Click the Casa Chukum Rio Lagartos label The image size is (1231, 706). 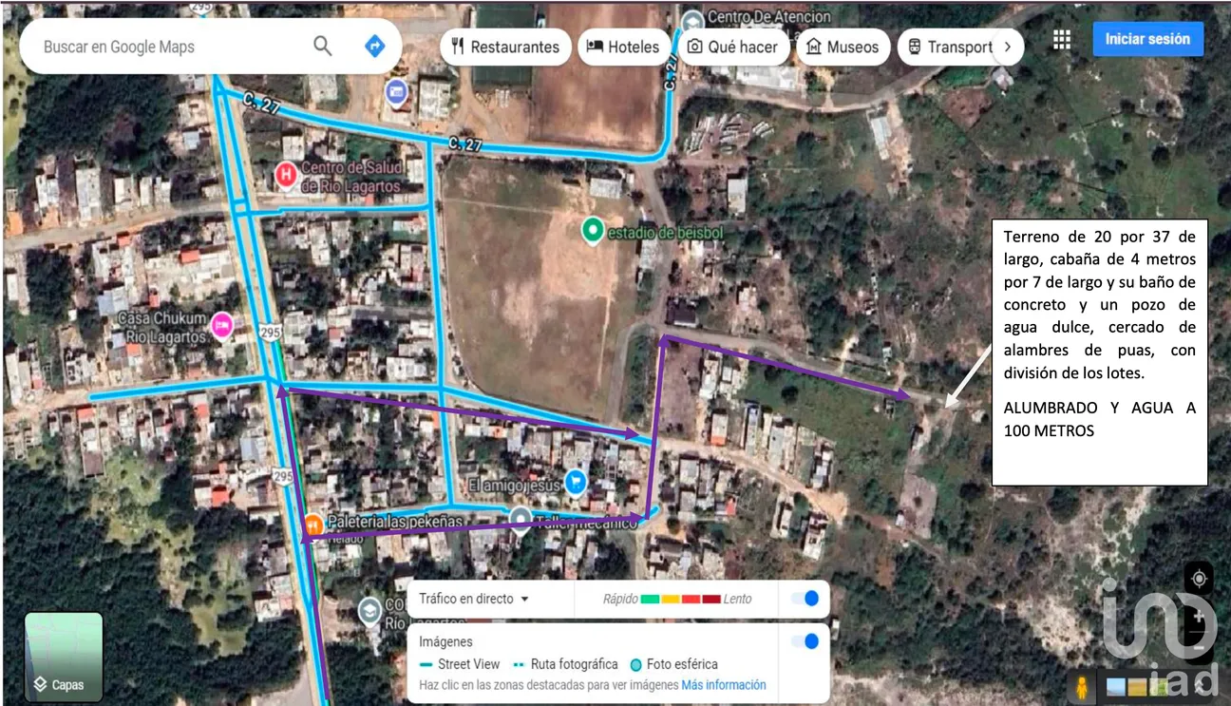pos(161,326)
